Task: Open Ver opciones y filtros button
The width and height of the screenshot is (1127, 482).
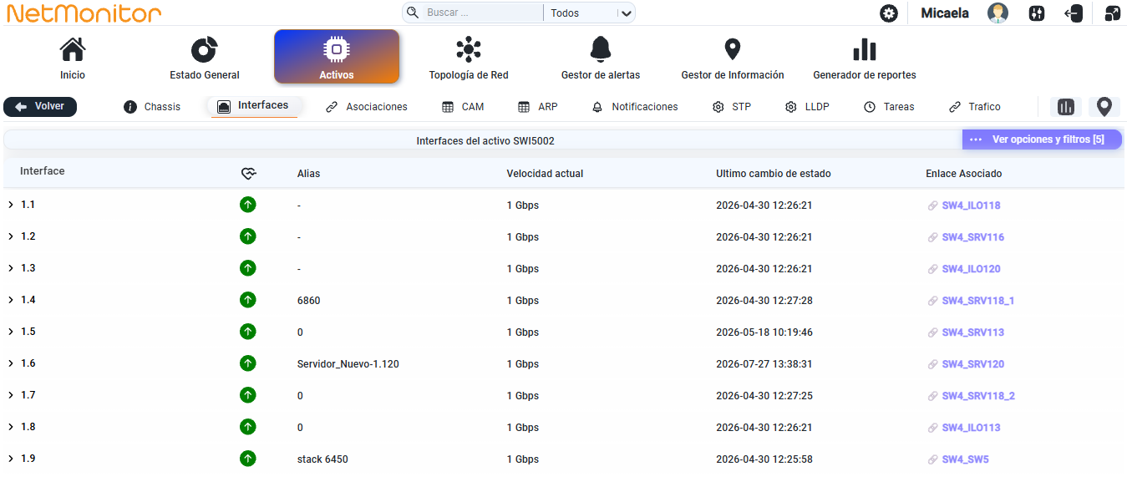Action: tap(1042, 140)
